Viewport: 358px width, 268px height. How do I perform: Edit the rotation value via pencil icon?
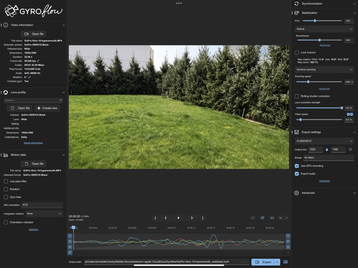[30, 77]
